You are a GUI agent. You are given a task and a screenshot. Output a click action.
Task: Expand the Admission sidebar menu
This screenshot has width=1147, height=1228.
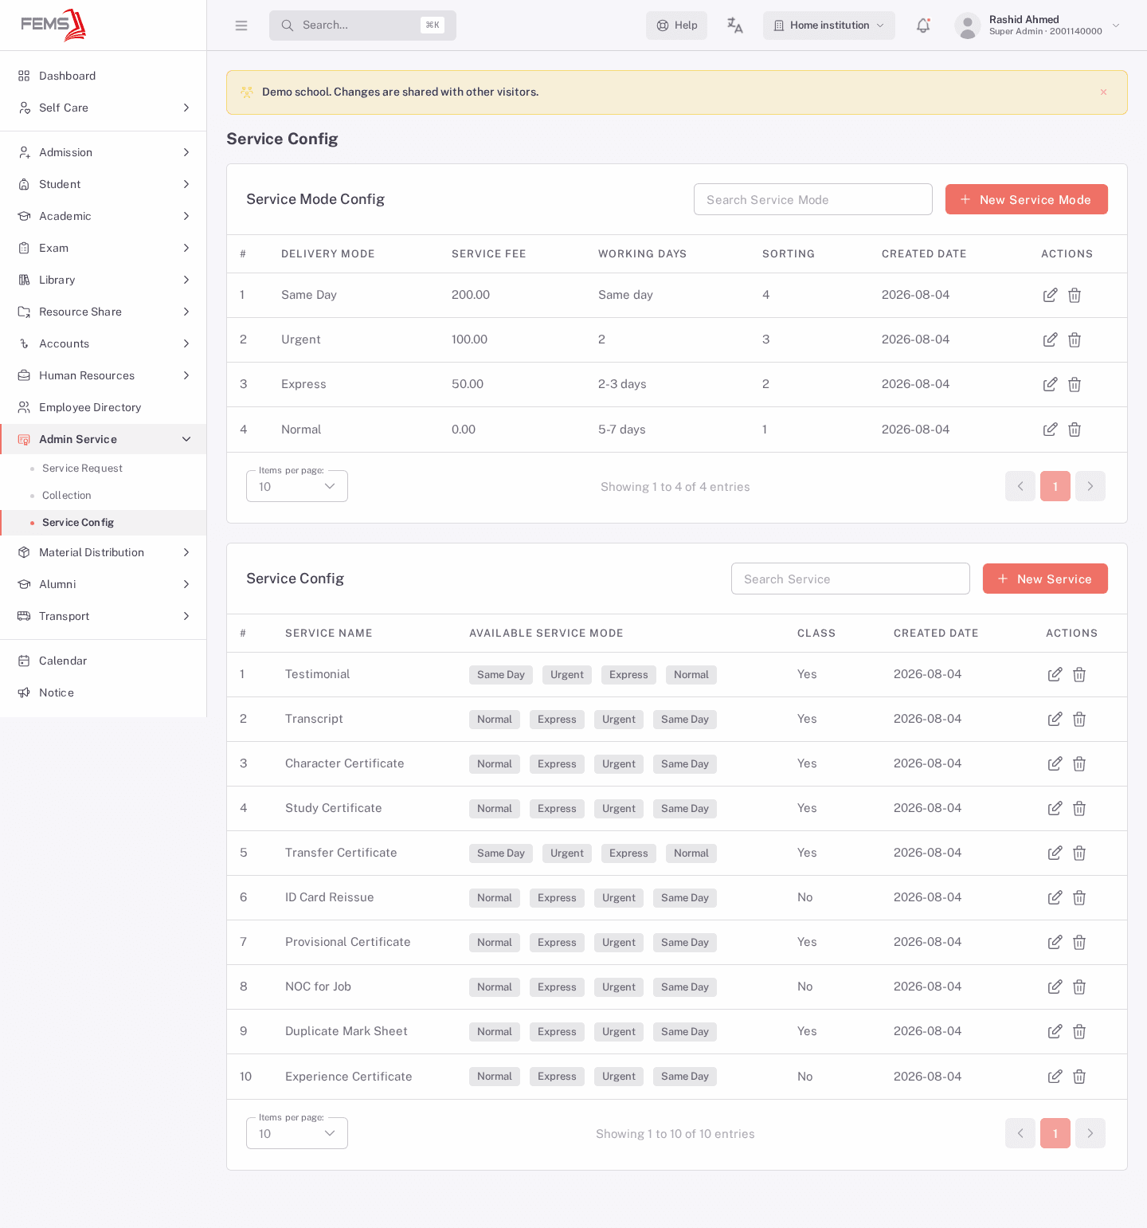pos(104,152)
